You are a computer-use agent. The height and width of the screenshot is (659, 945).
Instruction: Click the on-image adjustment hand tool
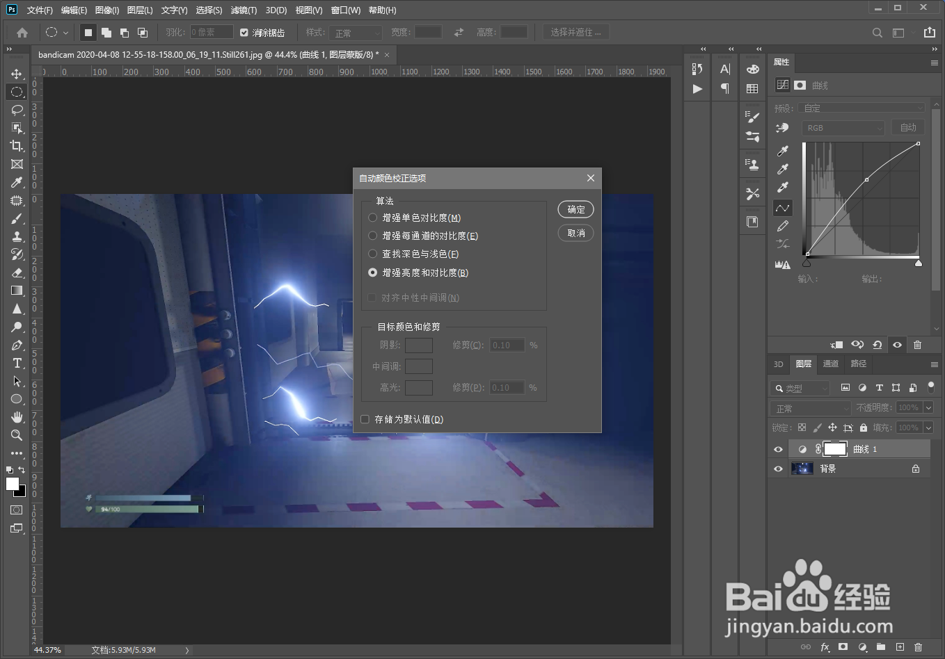click(x=783, y=128)
